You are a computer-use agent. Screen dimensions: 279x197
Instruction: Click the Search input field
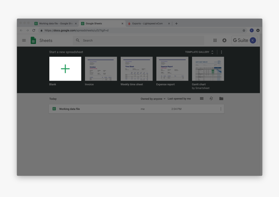pyautogui.click(x=139, y=40)
